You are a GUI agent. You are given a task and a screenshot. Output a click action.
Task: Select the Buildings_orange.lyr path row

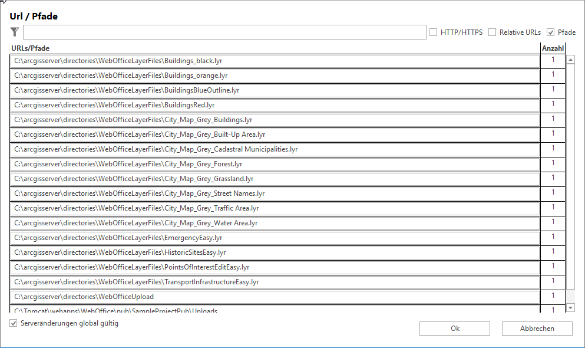coord(275,75)
